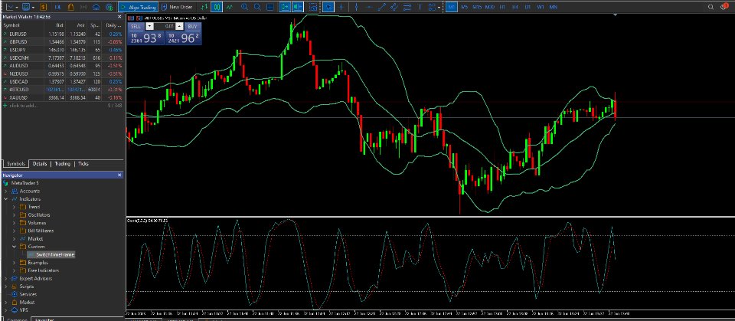This screenshot has height=321, width=735.
Task: Switch to line chart view
Action: tap(230, 7)
